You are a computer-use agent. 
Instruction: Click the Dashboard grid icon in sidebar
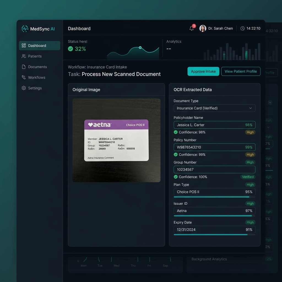click(x=24, y=45)
